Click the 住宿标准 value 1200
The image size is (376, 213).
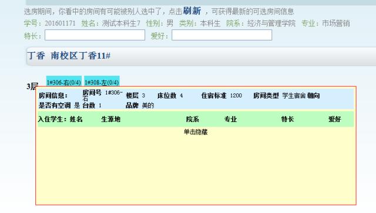[x=236, y=96]
